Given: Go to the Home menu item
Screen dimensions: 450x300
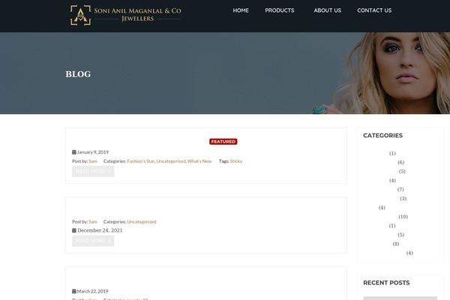Looking at the screenshot, I should tap(241, 10).
